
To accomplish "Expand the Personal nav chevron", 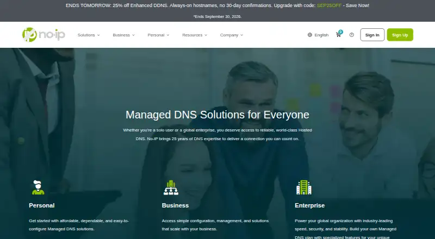I will point(168,35).
